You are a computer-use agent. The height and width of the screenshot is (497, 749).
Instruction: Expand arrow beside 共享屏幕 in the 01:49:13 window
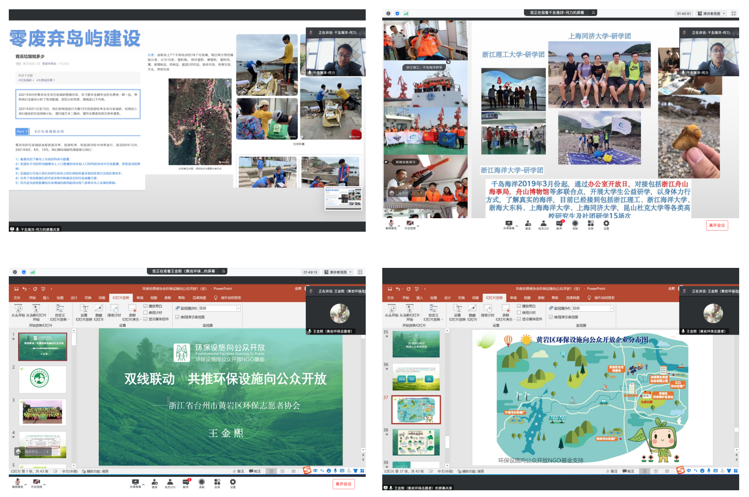click(143, 485)
